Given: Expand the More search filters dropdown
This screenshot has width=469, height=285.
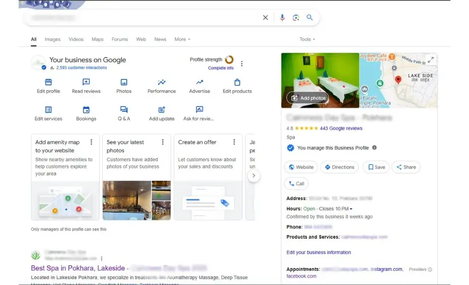Looking at the screenshot, I should coord(182,39).
